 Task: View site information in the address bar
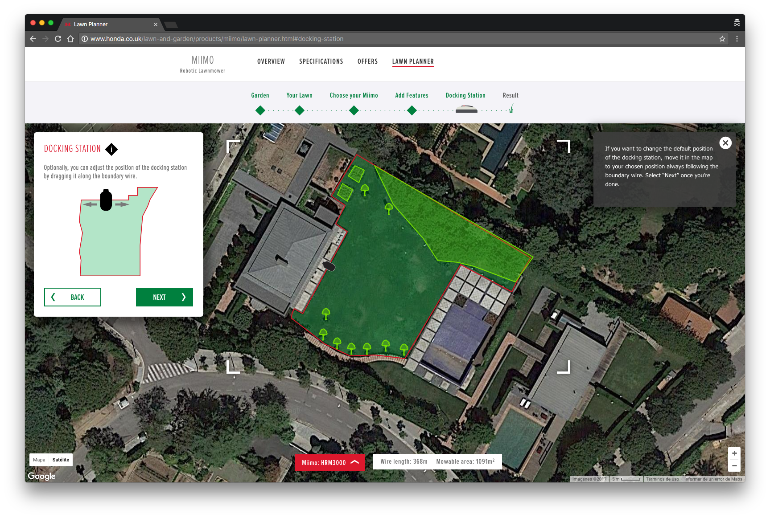coord(85,39)
